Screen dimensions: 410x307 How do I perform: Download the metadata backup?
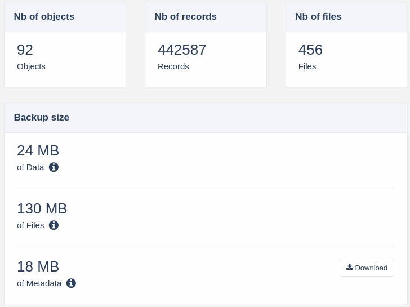(367, 268)
